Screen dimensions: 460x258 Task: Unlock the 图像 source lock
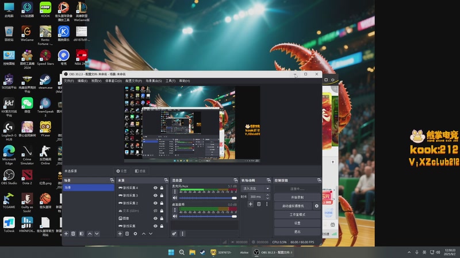162,218
